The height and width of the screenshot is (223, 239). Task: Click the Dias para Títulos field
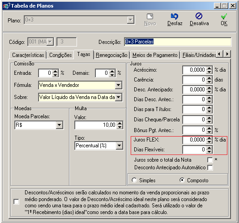[195, 109]
